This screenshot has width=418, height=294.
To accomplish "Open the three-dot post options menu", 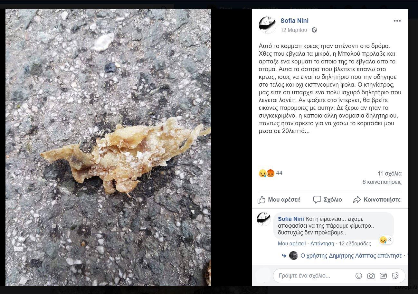I will point(397,21).
